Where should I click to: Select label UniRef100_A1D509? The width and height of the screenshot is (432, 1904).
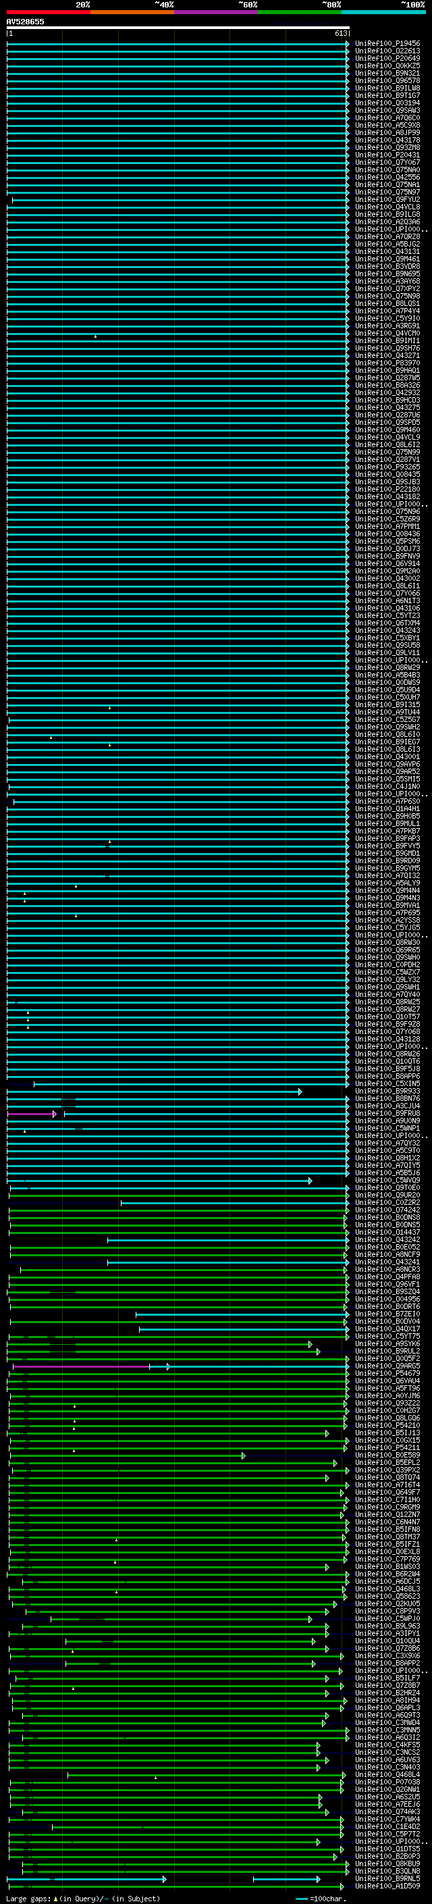tap(387, 1886)
